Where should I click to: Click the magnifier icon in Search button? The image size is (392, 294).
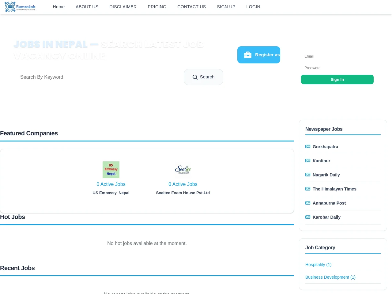click(195, 77)
